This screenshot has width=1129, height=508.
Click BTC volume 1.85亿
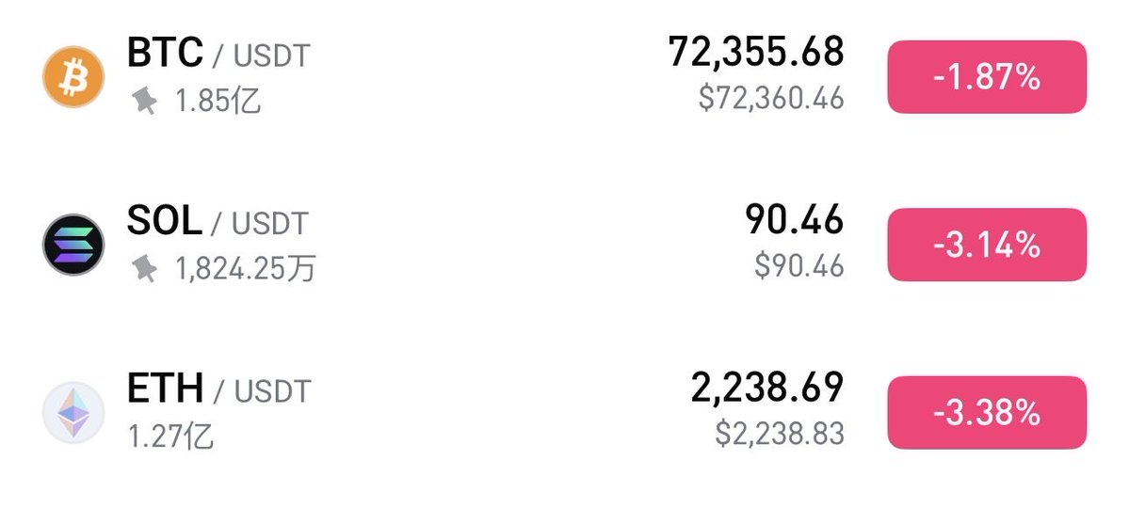point(218,101)
